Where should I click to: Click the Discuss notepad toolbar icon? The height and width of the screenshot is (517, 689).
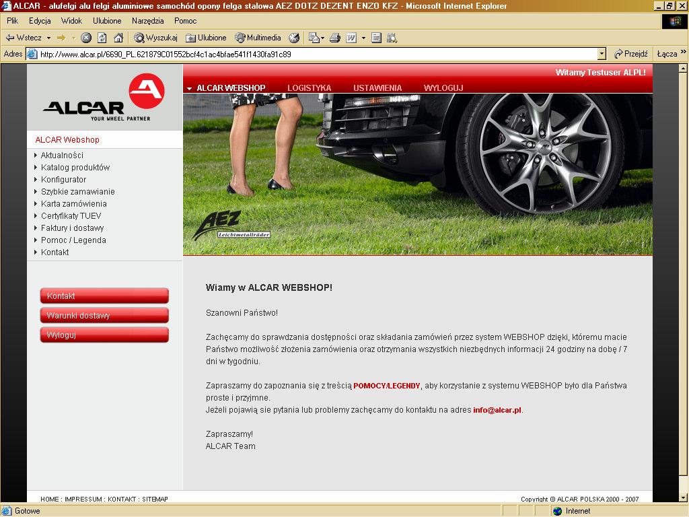(376, 38)
